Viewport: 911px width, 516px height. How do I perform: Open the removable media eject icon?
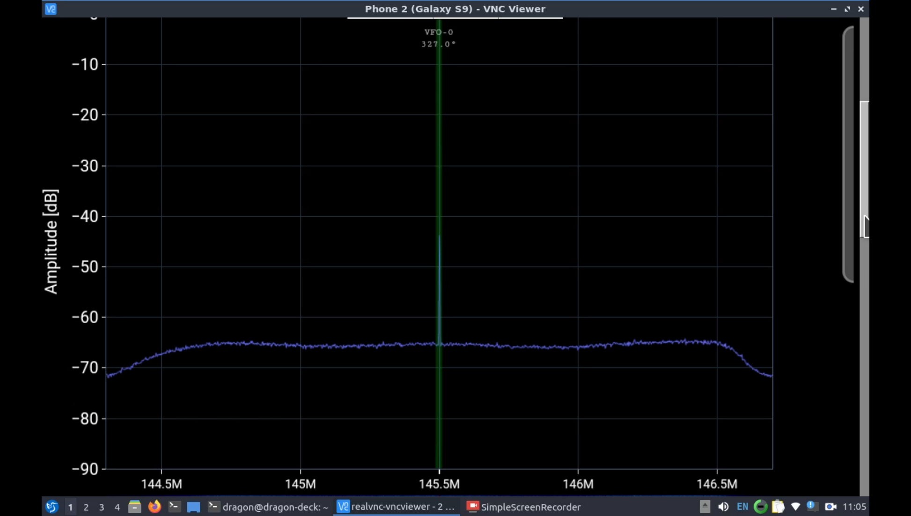pyautogui.click(x=705, y=507)
